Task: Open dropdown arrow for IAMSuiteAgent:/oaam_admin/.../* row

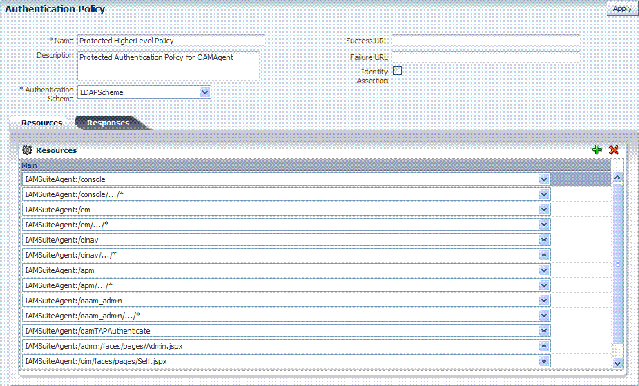Action: tap(544, 316)
